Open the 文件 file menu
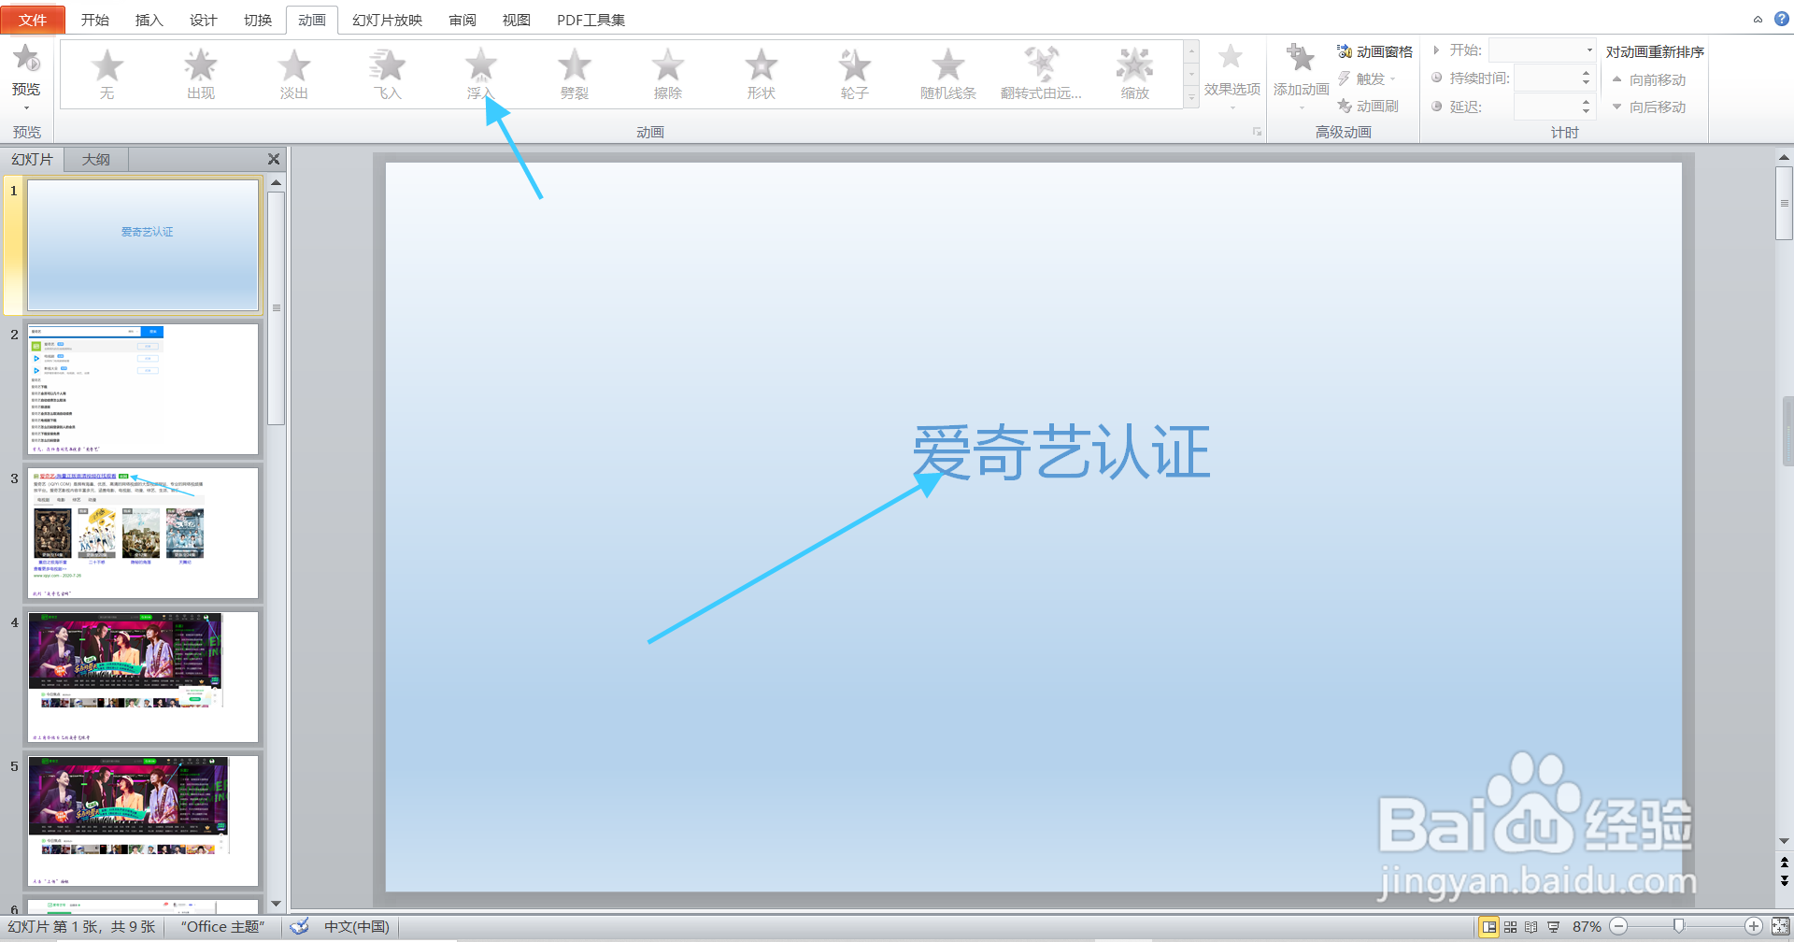Viewport: 1794px width, 942px height. [33, 20]
